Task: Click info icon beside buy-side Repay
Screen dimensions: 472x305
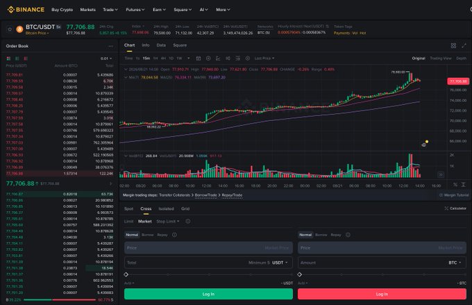Action: 174,235
